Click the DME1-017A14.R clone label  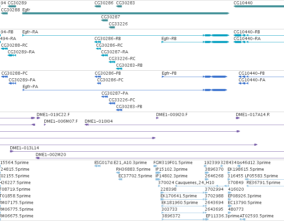pos(253,115)
